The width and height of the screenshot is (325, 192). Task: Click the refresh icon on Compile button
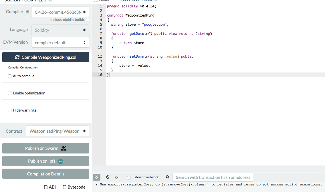[17, 57]
